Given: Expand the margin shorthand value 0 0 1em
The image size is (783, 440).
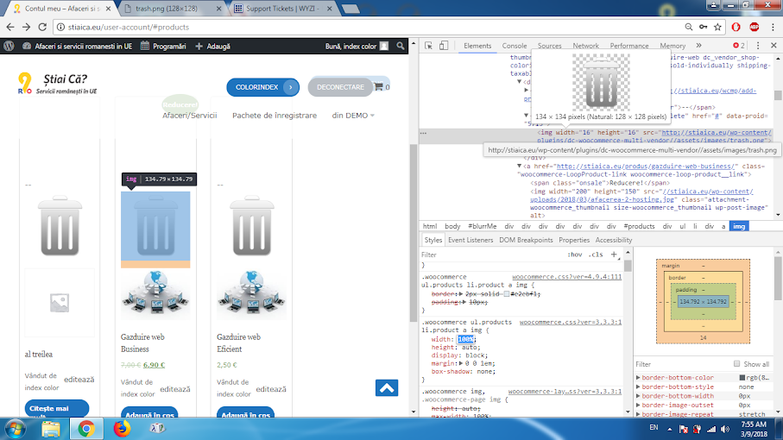Looking at the screenshot, I should [462, 363].
